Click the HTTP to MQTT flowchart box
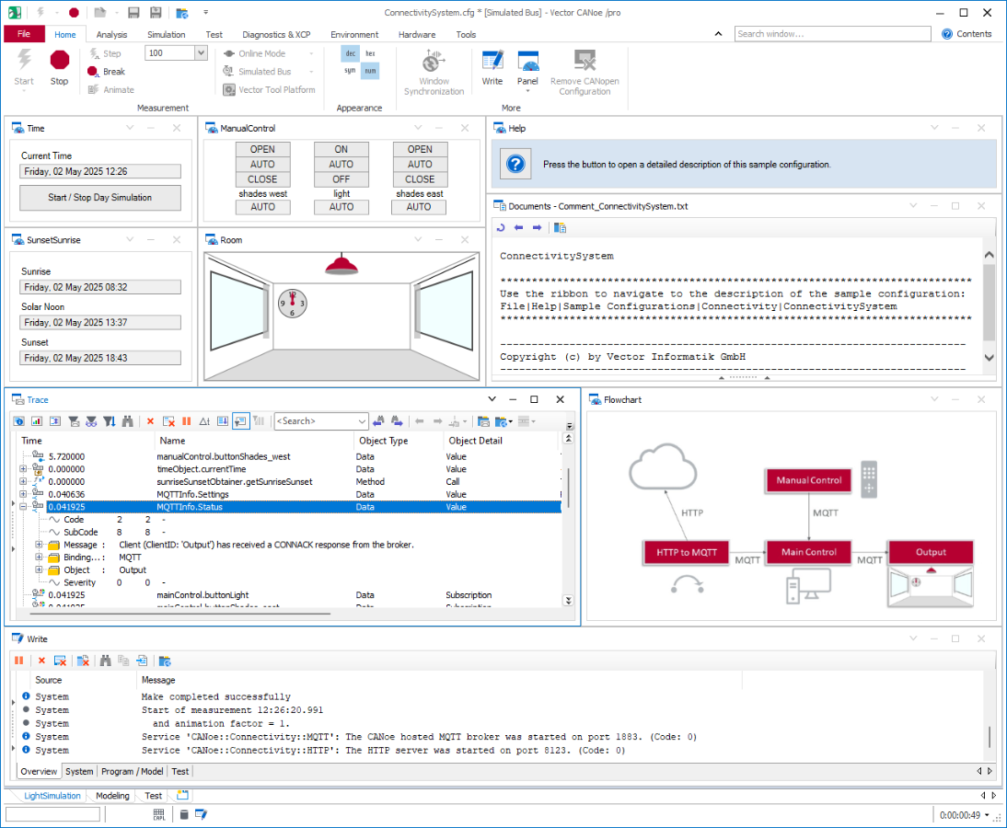 (x=687, y=552)
